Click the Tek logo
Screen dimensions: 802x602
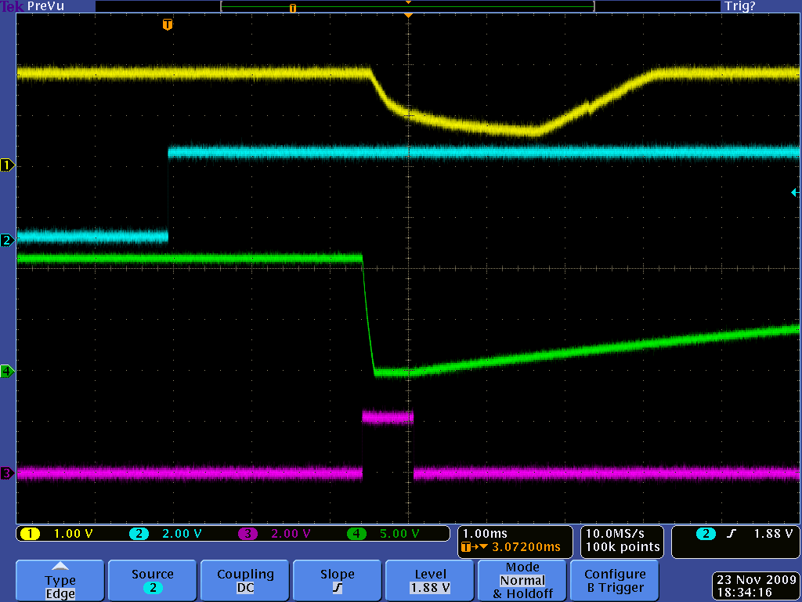(12, 6)
